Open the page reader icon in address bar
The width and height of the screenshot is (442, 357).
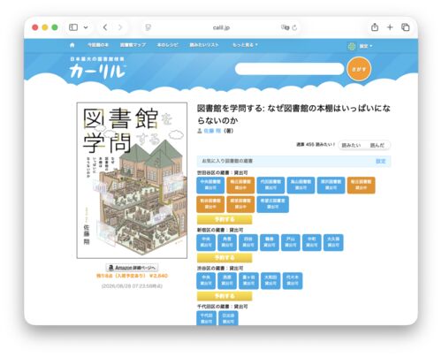tap(149, 27)
